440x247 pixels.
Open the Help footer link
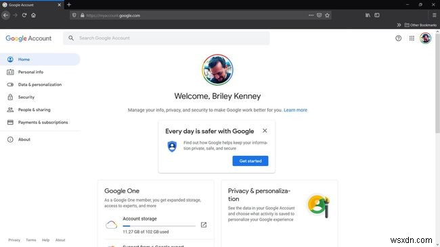click(x=45, y=240)
